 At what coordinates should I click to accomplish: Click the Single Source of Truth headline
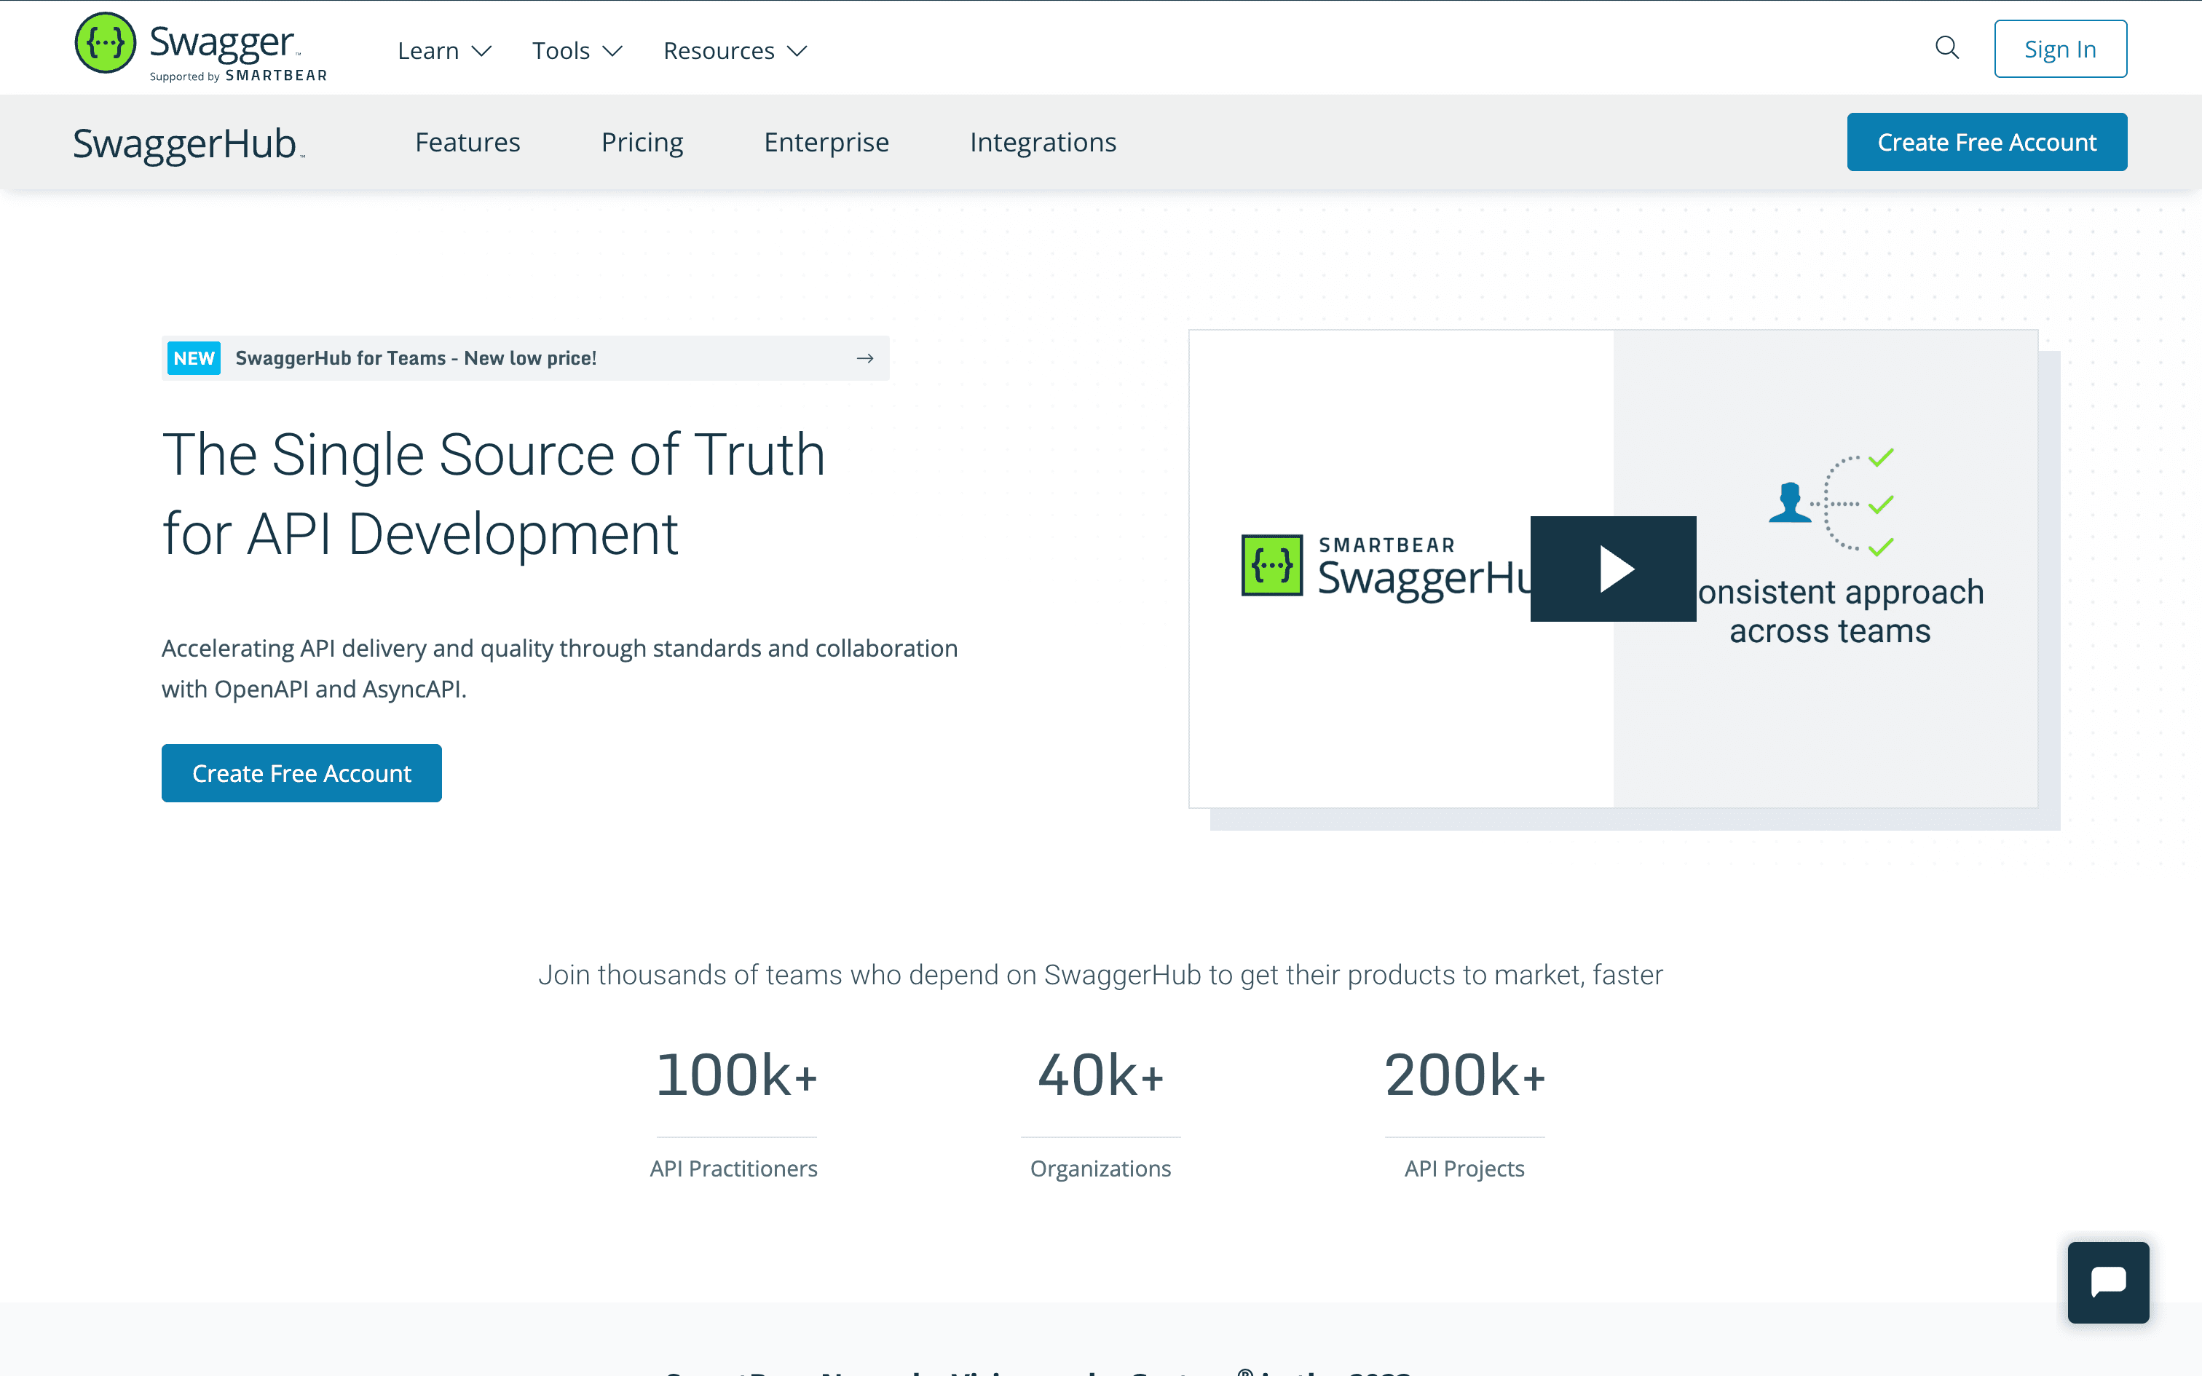pos(494,494)
